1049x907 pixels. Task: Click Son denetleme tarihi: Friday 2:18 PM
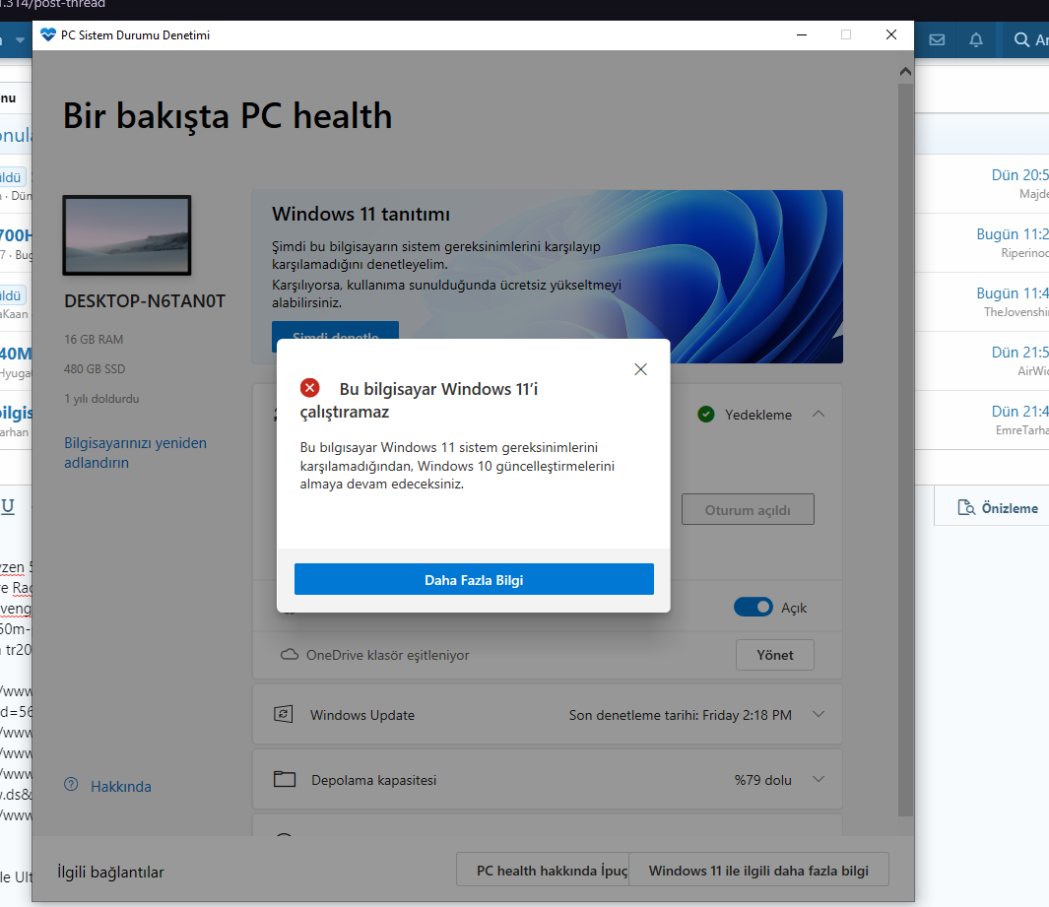[681, 715]
